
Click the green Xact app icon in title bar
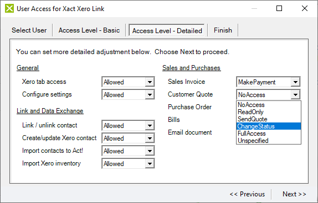[x=9, y=9]
